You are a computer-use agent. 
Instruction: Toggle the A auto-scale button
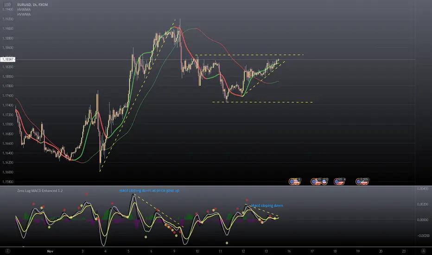click(x=424, y=251)
